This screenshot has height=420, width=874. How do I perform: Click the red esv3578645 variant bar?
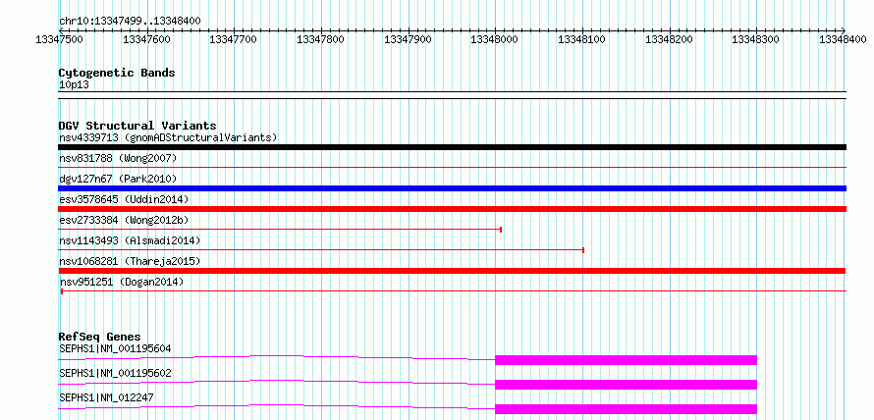452,209
